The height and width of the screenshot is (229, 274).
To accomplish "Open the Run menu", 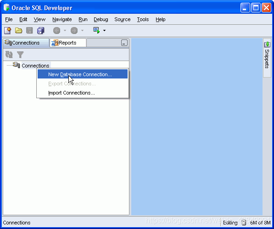I will coord(83,19).
